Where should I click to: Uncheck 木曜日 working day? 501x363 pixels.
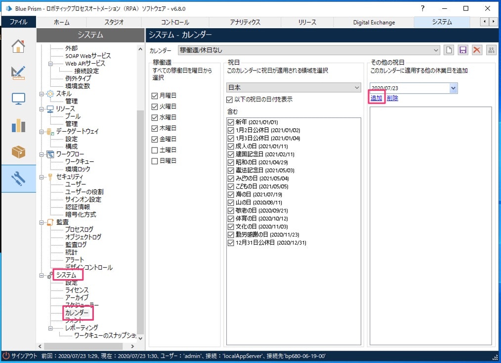(x=155, y=128)
